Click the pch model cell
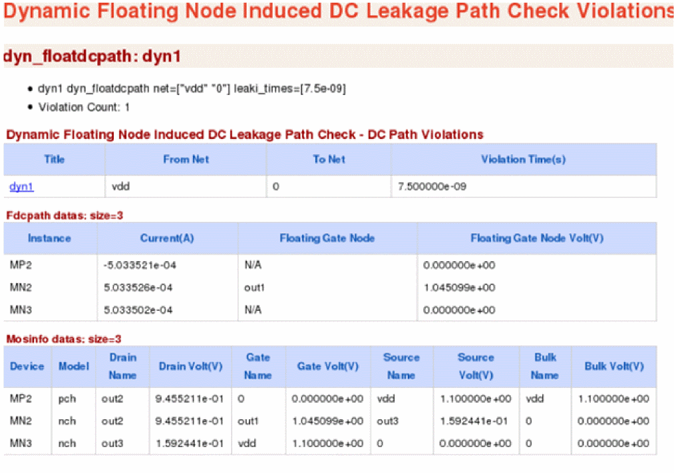674x473 pixels. point(66,399)
